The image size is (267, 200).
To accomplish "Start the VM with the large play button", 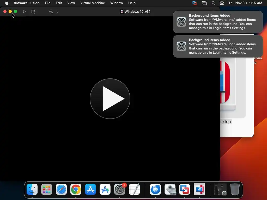I will point(110,99).
